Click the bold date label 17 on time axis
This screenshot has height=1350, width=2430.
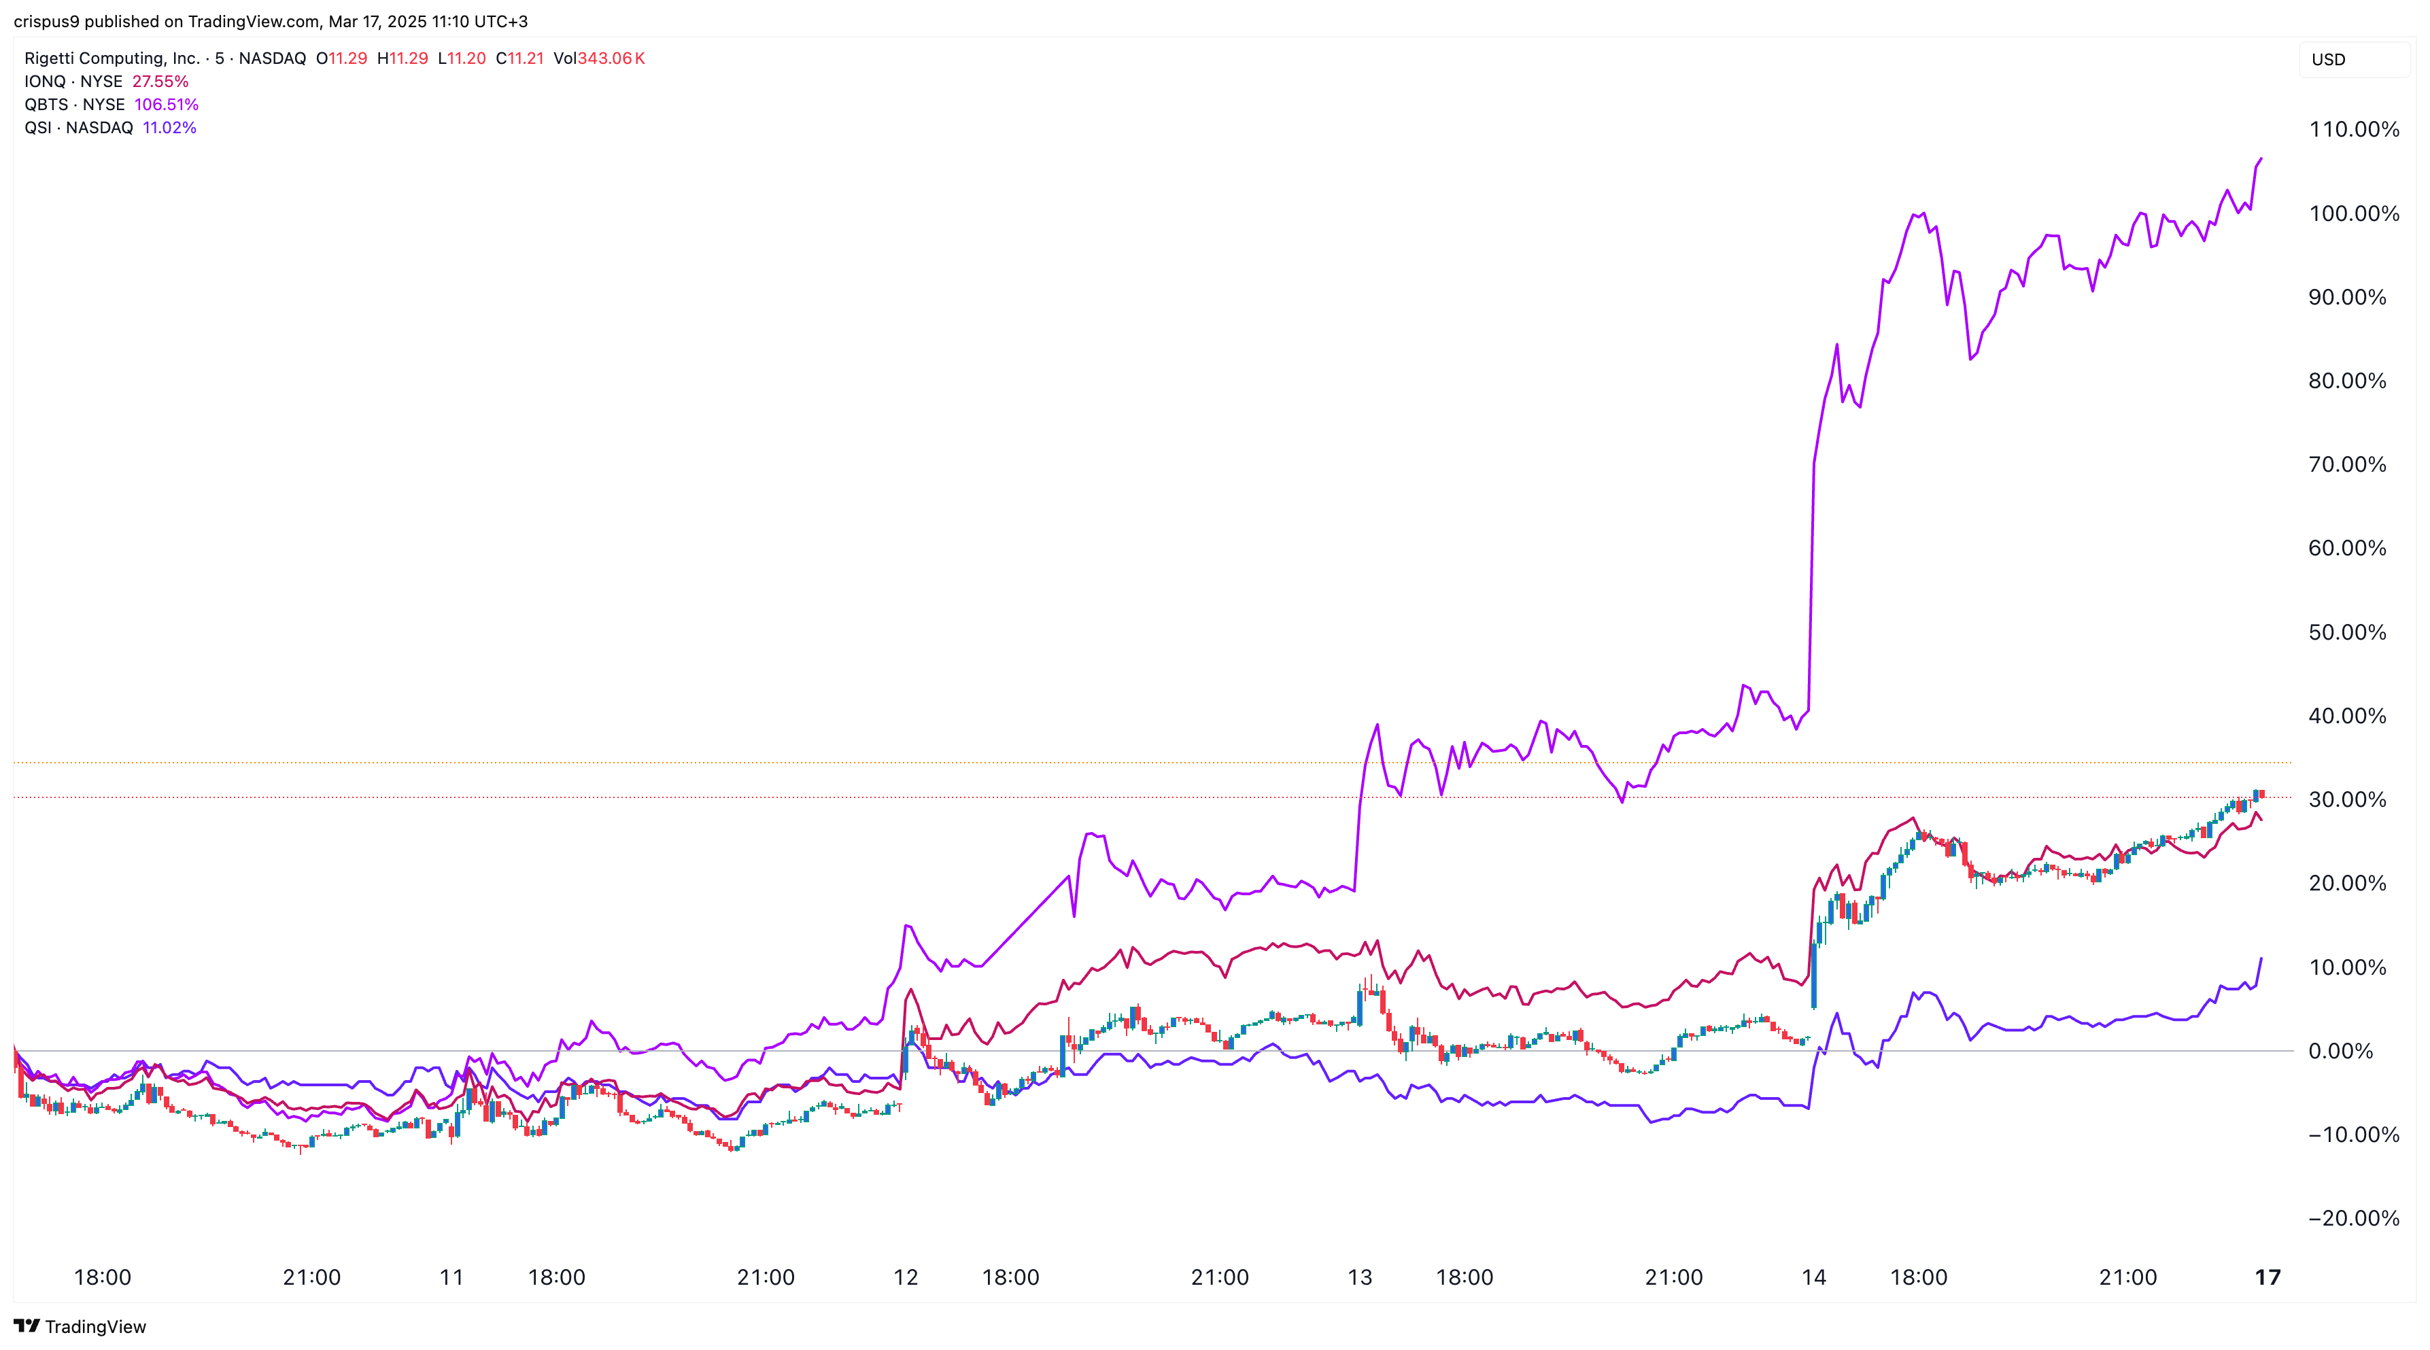[2268, 1279]
